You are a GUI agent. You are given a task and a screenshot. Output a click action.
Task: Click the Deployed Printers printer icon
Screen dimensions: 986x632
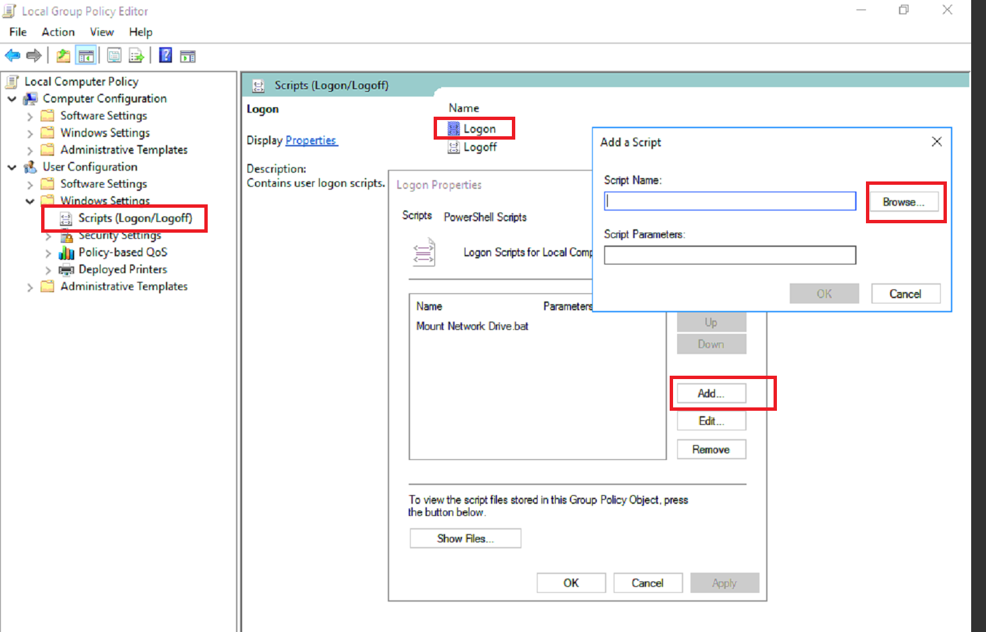(x=66, y=270)
